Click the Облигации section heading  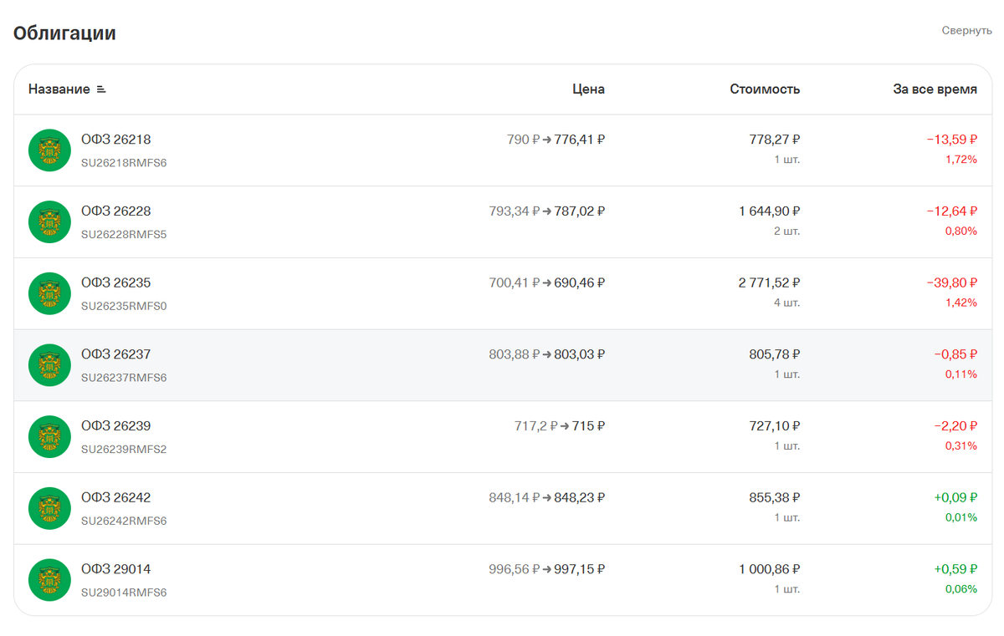pyautogui.click(x=64, y=33)
